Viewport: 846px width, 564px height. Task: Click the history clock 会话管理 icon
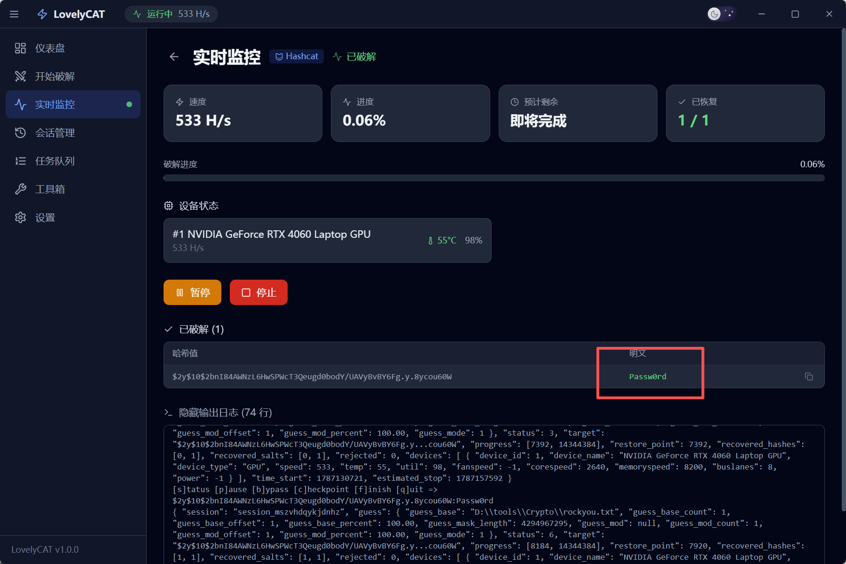tap(20, 133)
